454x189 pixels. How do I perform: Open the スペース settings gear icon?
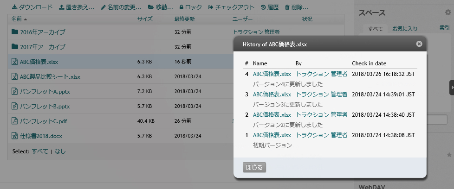pos(448,13)
